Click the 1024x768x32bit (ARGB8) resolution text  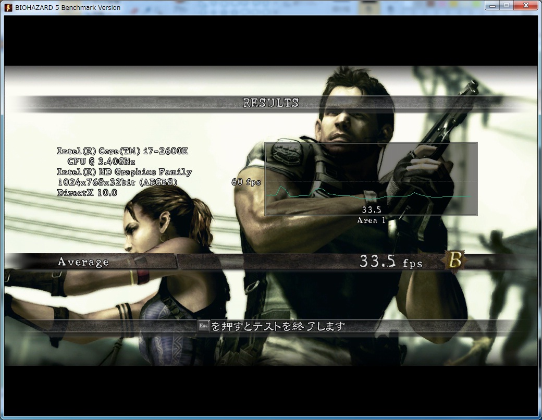pyautogui.click(x=117, y=182)
